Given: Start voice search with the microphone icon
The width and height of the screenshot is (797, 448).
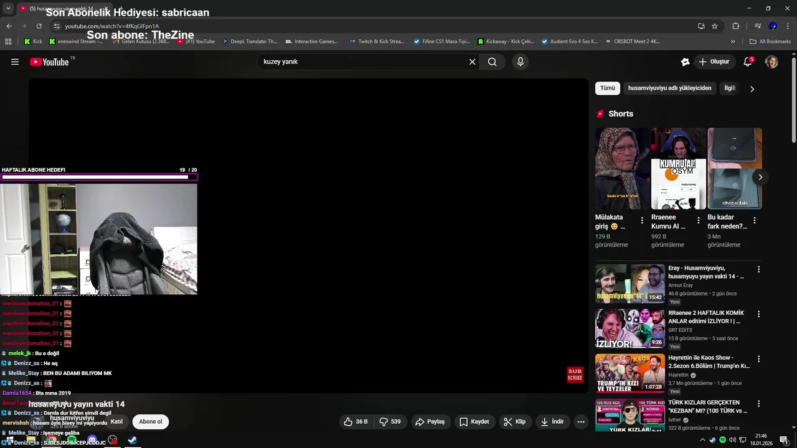Looking at the screenshot, I should [521, 62].
